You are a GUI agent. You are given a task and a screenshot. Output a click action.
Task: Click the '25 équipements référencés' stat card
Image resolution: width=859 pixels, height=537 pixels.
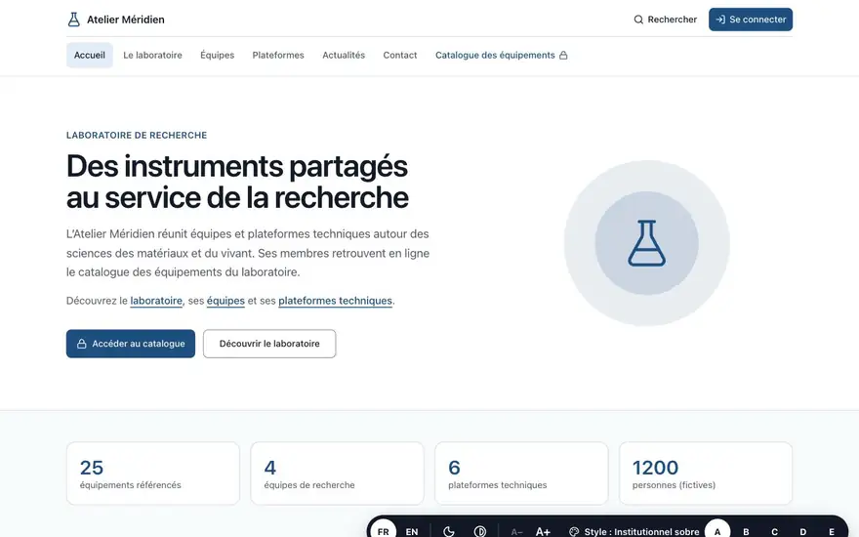[153, 474]
